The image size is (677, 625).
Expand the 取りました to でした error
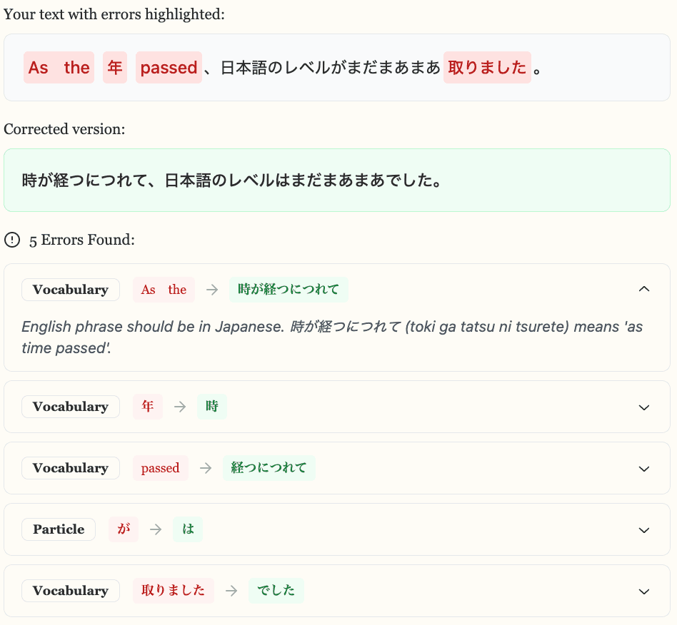click(x=643, y=591)
